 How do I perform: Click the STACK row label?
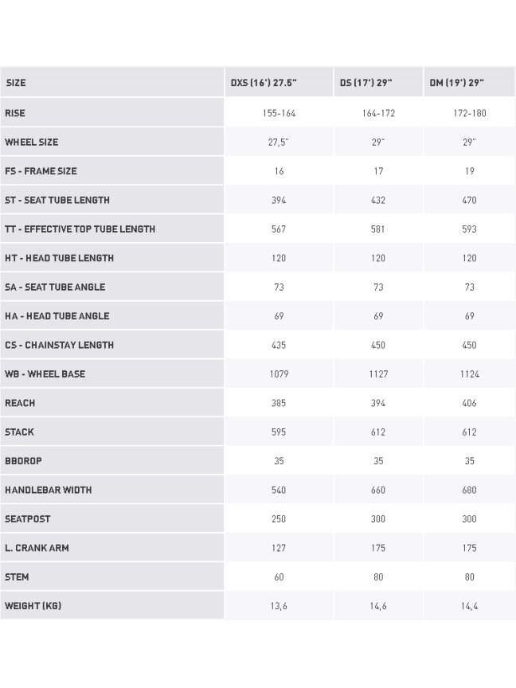19,432
